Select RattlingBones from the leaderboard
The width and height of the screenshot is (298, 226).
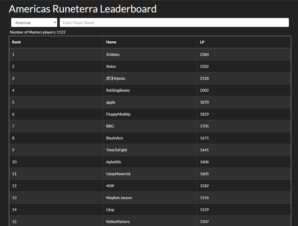tap(118, 90)
